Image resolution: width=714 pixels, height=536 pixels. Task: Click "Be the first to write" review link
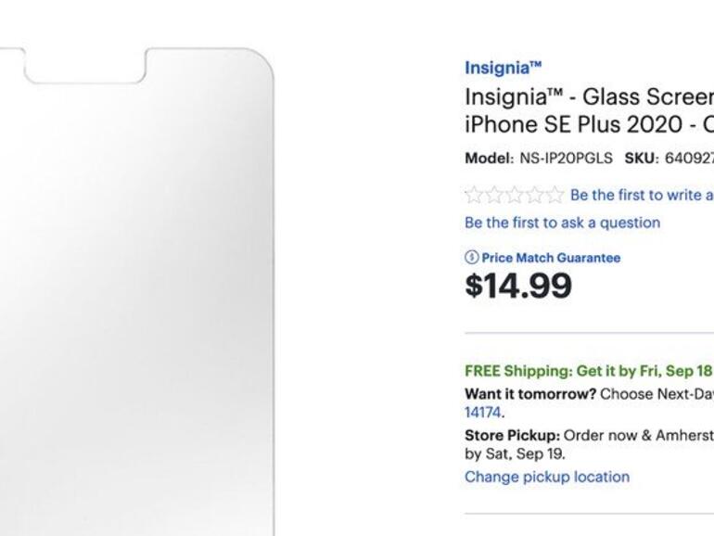[x=641, y=195]
